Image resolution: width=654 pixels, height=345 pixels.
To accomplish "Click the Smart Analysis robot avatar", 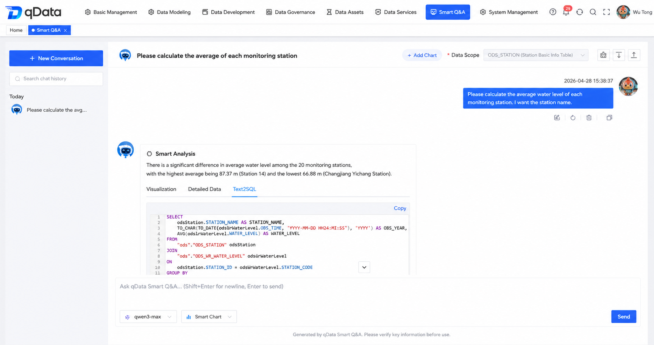I will [125, 150].
